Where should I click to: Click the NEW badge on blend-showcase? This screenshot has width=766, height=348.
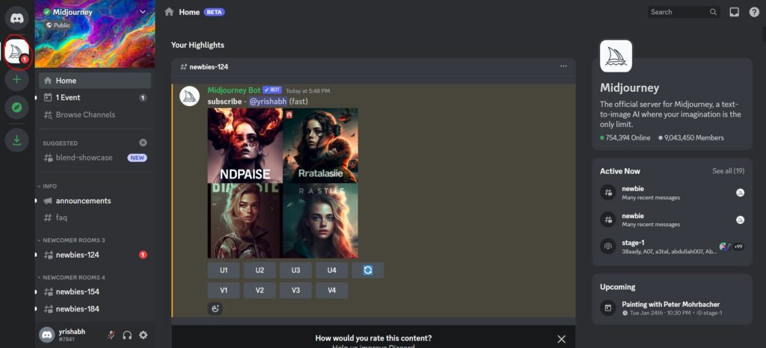(138, 158)
